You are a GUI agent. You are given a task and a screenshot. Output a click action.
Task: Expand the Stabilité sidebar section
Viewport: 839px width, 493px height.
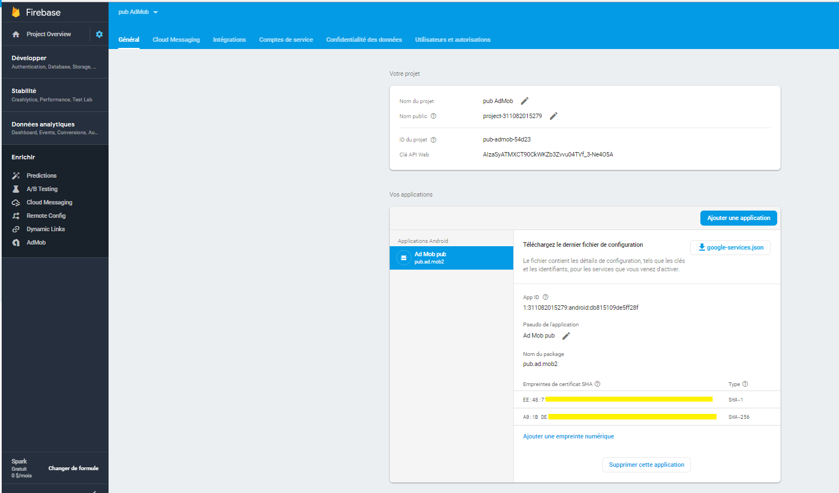tap(55, 95)
